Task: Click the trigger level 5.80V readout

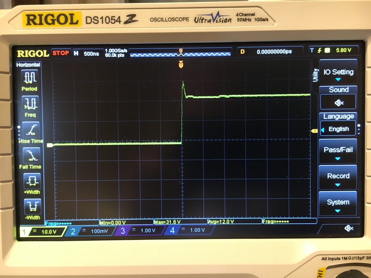Action: pyautogui.click(x=334, y=50)
